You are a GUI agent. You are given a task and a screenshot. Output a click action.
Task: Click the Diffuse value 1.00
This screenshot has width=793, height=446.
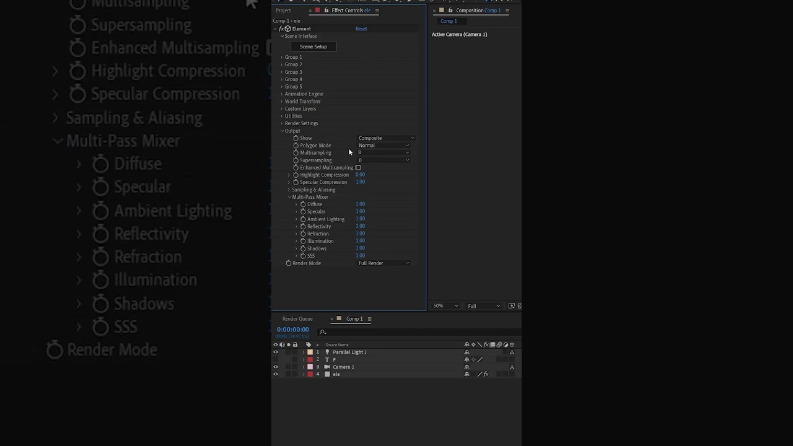click(361, 204)
